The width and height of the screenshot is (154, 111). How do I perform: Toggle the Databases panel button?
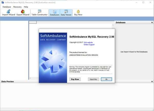click(54, 13)
